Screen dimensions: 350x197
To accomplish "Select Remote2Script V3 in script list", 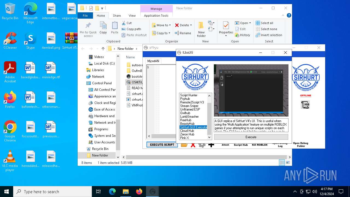I will click(x=192, y=102).
